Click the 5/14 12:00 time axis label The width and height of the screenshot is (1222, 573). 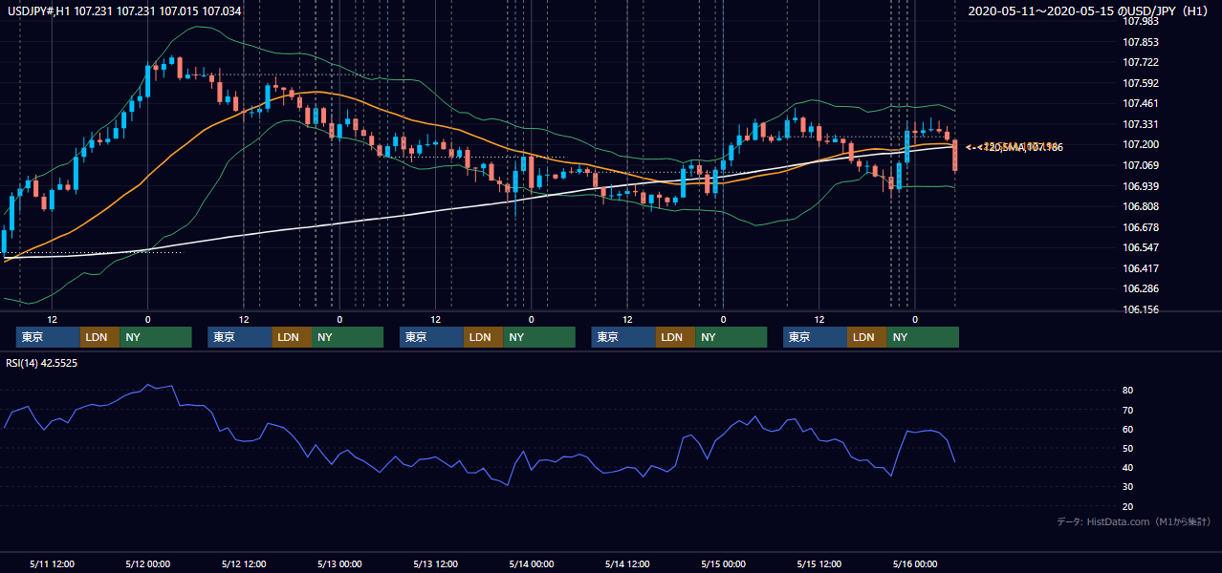pyautogui.click(x=626, y=563)
